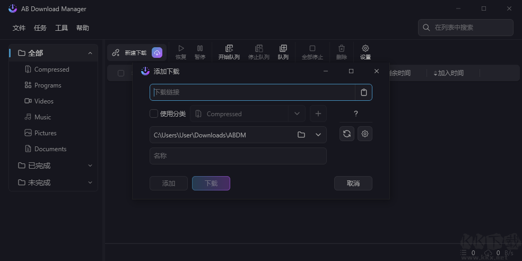Click the 新建下载 button label

pyautogui.click(x=135, y=53)
